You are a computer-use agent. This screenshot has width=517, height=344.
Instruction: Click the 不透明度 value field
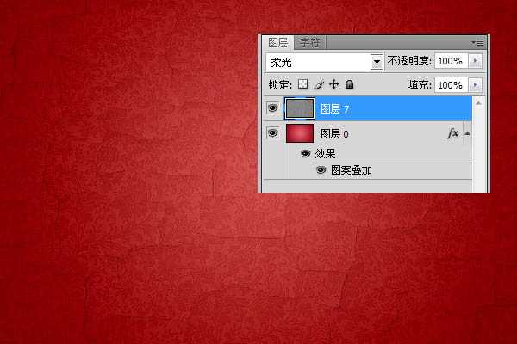[x=450, y=62]
